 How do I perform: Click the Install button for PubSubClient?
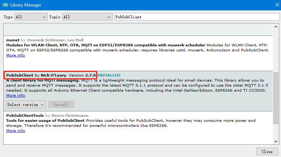pos(61,105)
